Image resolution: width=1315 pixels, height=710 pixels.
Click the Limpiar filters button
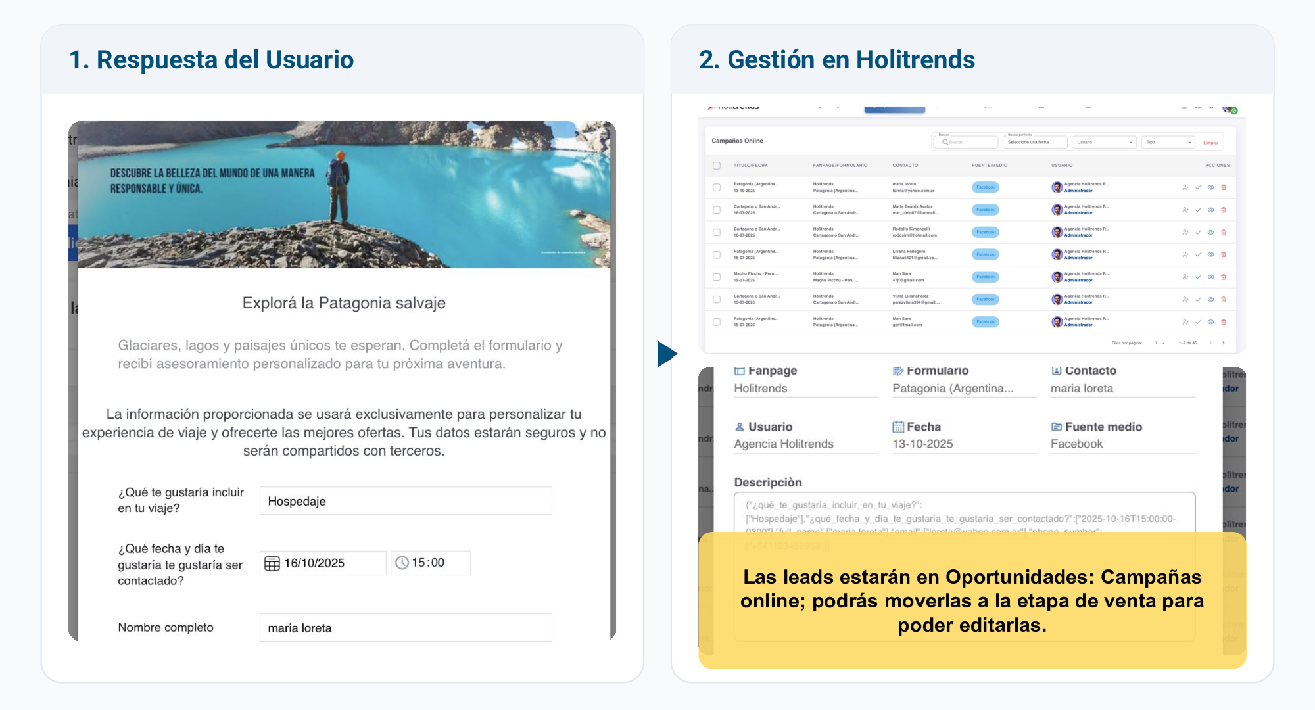pos(1210,142)
